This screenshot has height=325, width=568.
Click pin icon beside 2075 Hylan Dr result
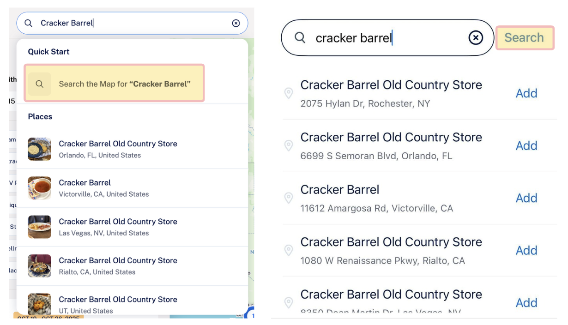click(289, 93)
